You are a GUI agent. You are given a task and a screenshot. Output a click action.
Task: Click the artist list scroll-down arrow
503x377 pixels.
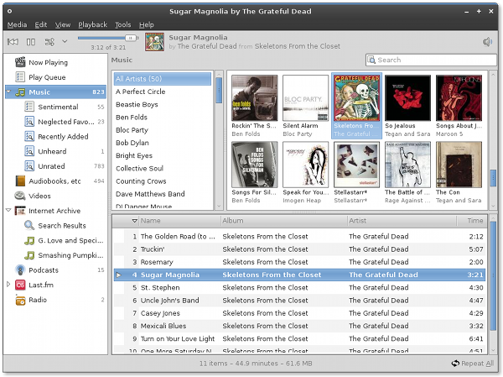click(219, 206)
